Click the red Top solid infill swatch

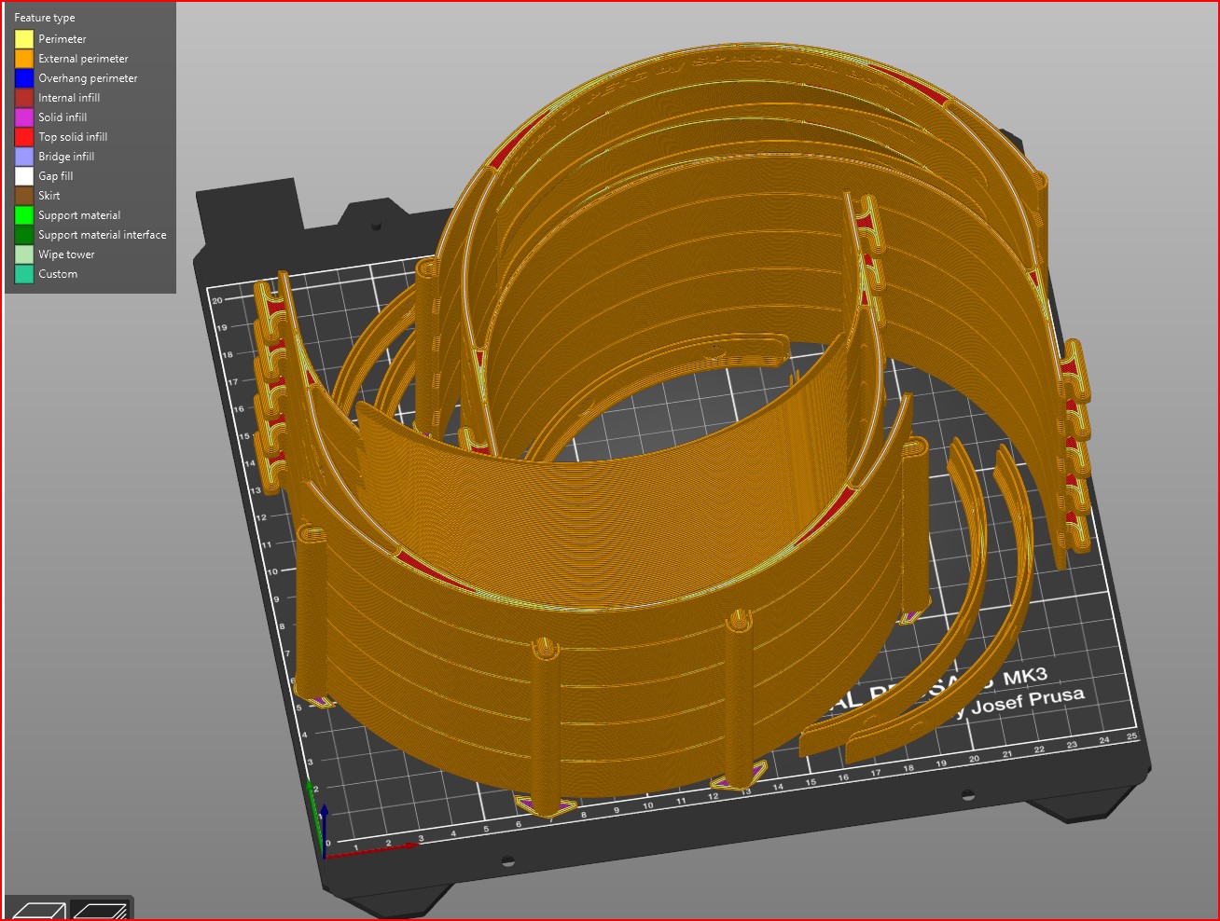click(24, 137)
